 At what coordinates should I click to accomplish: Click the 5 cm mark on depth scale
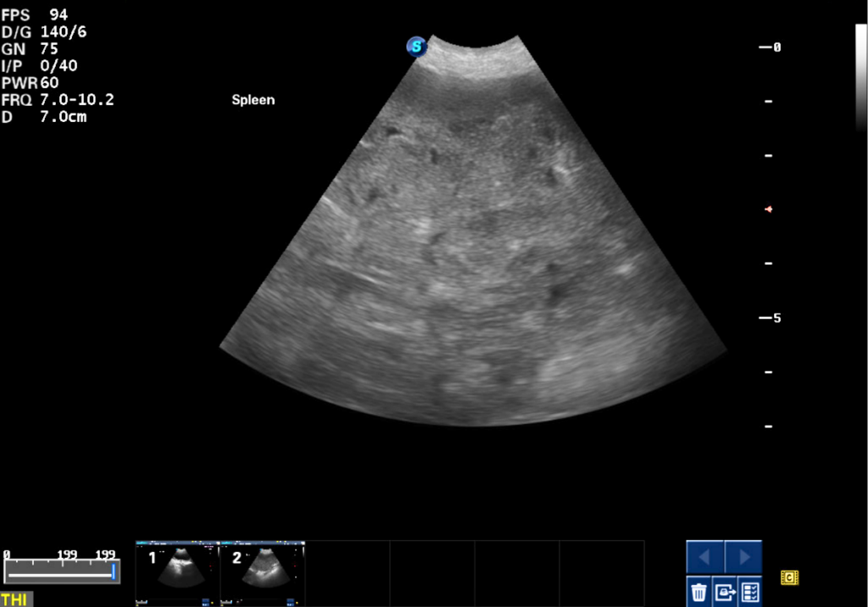click(x=770, y=318)
